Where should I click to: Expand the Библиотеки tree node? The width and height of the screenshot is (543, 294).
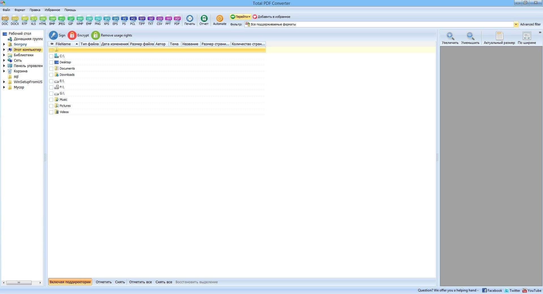(4, 55)
